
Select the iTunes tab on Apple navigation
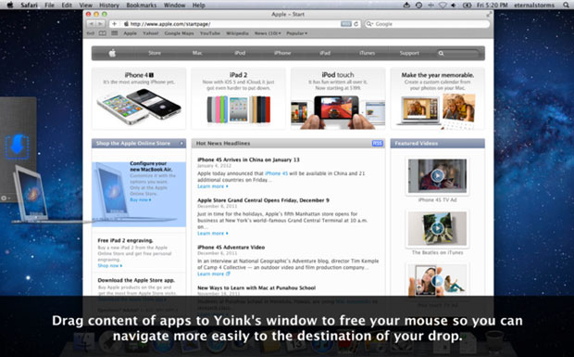[367, 53]
